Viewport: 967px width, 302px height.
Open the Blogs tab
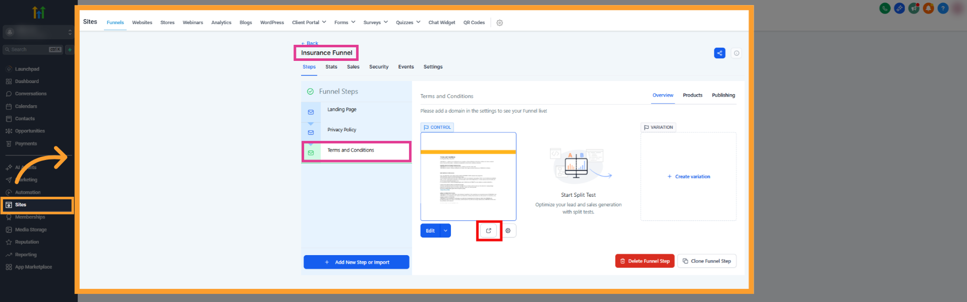pos(246,23)
